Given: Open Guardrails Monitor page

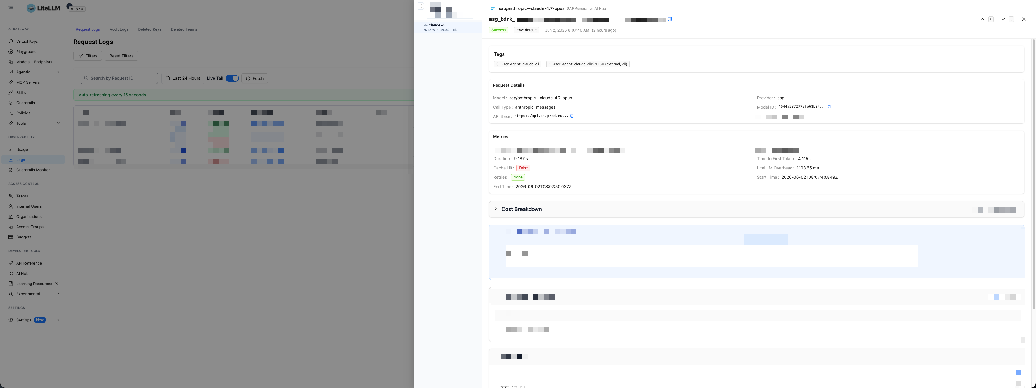Looking at the screenshot, I should [33, 170].
